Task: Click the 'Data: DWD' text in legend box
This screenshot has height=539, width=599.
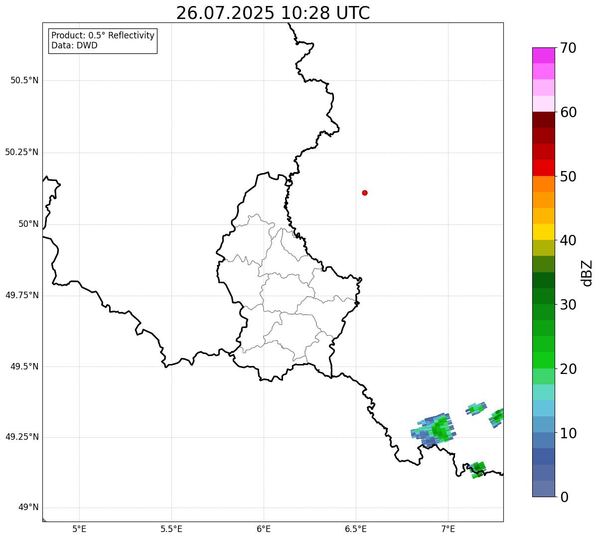Action: pyautogui.click(x=74, y=45)
